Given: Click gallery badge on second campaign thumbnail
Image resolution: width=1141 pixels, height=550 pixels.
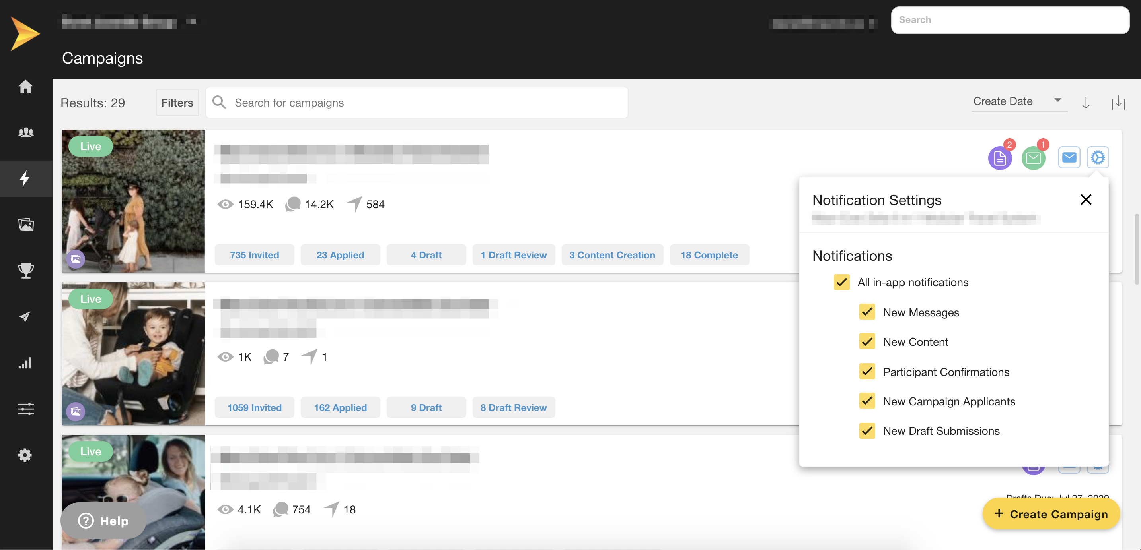Looking at the screenshot, I should click(76, 411).
